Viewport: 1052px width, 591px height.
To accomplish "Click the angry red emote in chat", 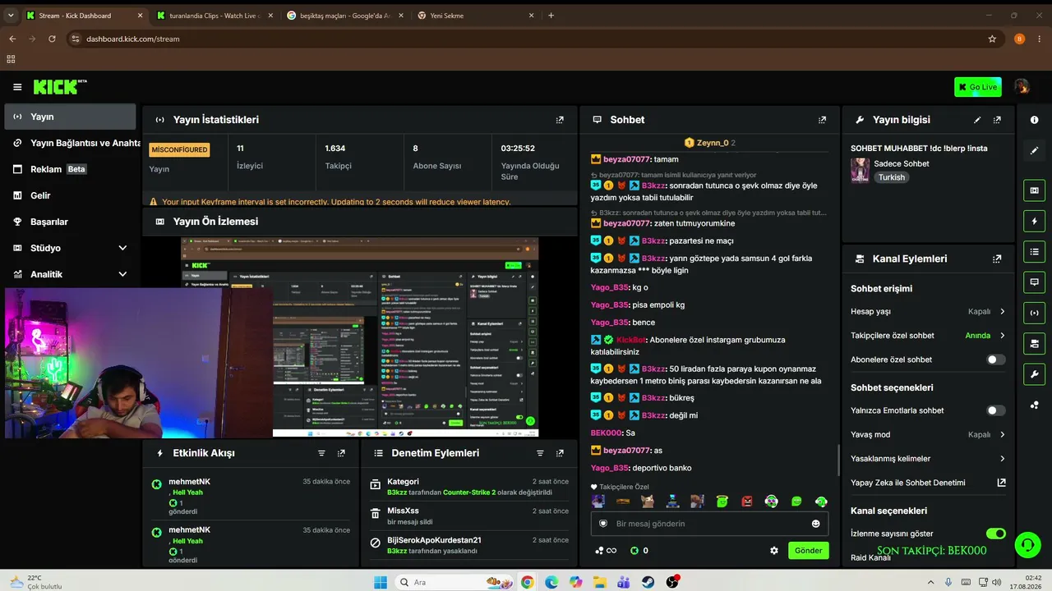I will pyautogui.click(x=747, y=502).
